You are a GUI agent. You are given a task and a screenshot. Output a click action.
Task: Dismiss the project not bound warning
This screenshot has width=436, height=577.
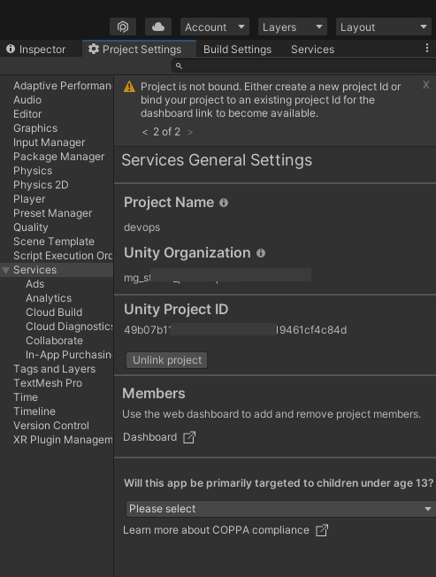click(425, 85)
